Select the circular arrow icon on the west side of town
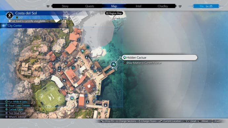Image resolution: width=228 pixels, height=128 pixels. pyautogui.click(x=55, y=70)
